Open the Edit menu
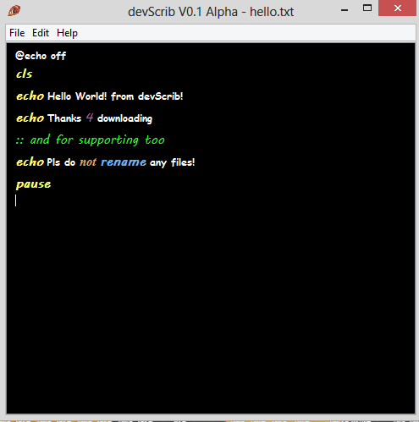419x422 pixels. pyautogui.click(x=41, y=33)
